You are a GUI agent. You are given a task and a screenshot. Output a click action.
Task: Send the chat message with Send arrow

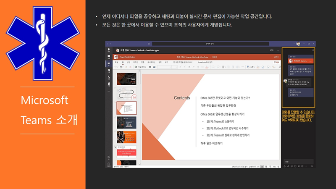click(312, 166)
